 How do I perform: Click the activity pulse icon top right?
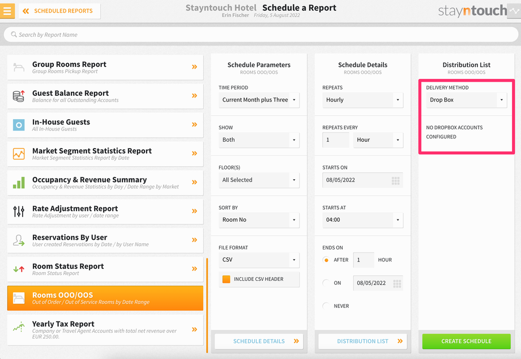[514, 11]
